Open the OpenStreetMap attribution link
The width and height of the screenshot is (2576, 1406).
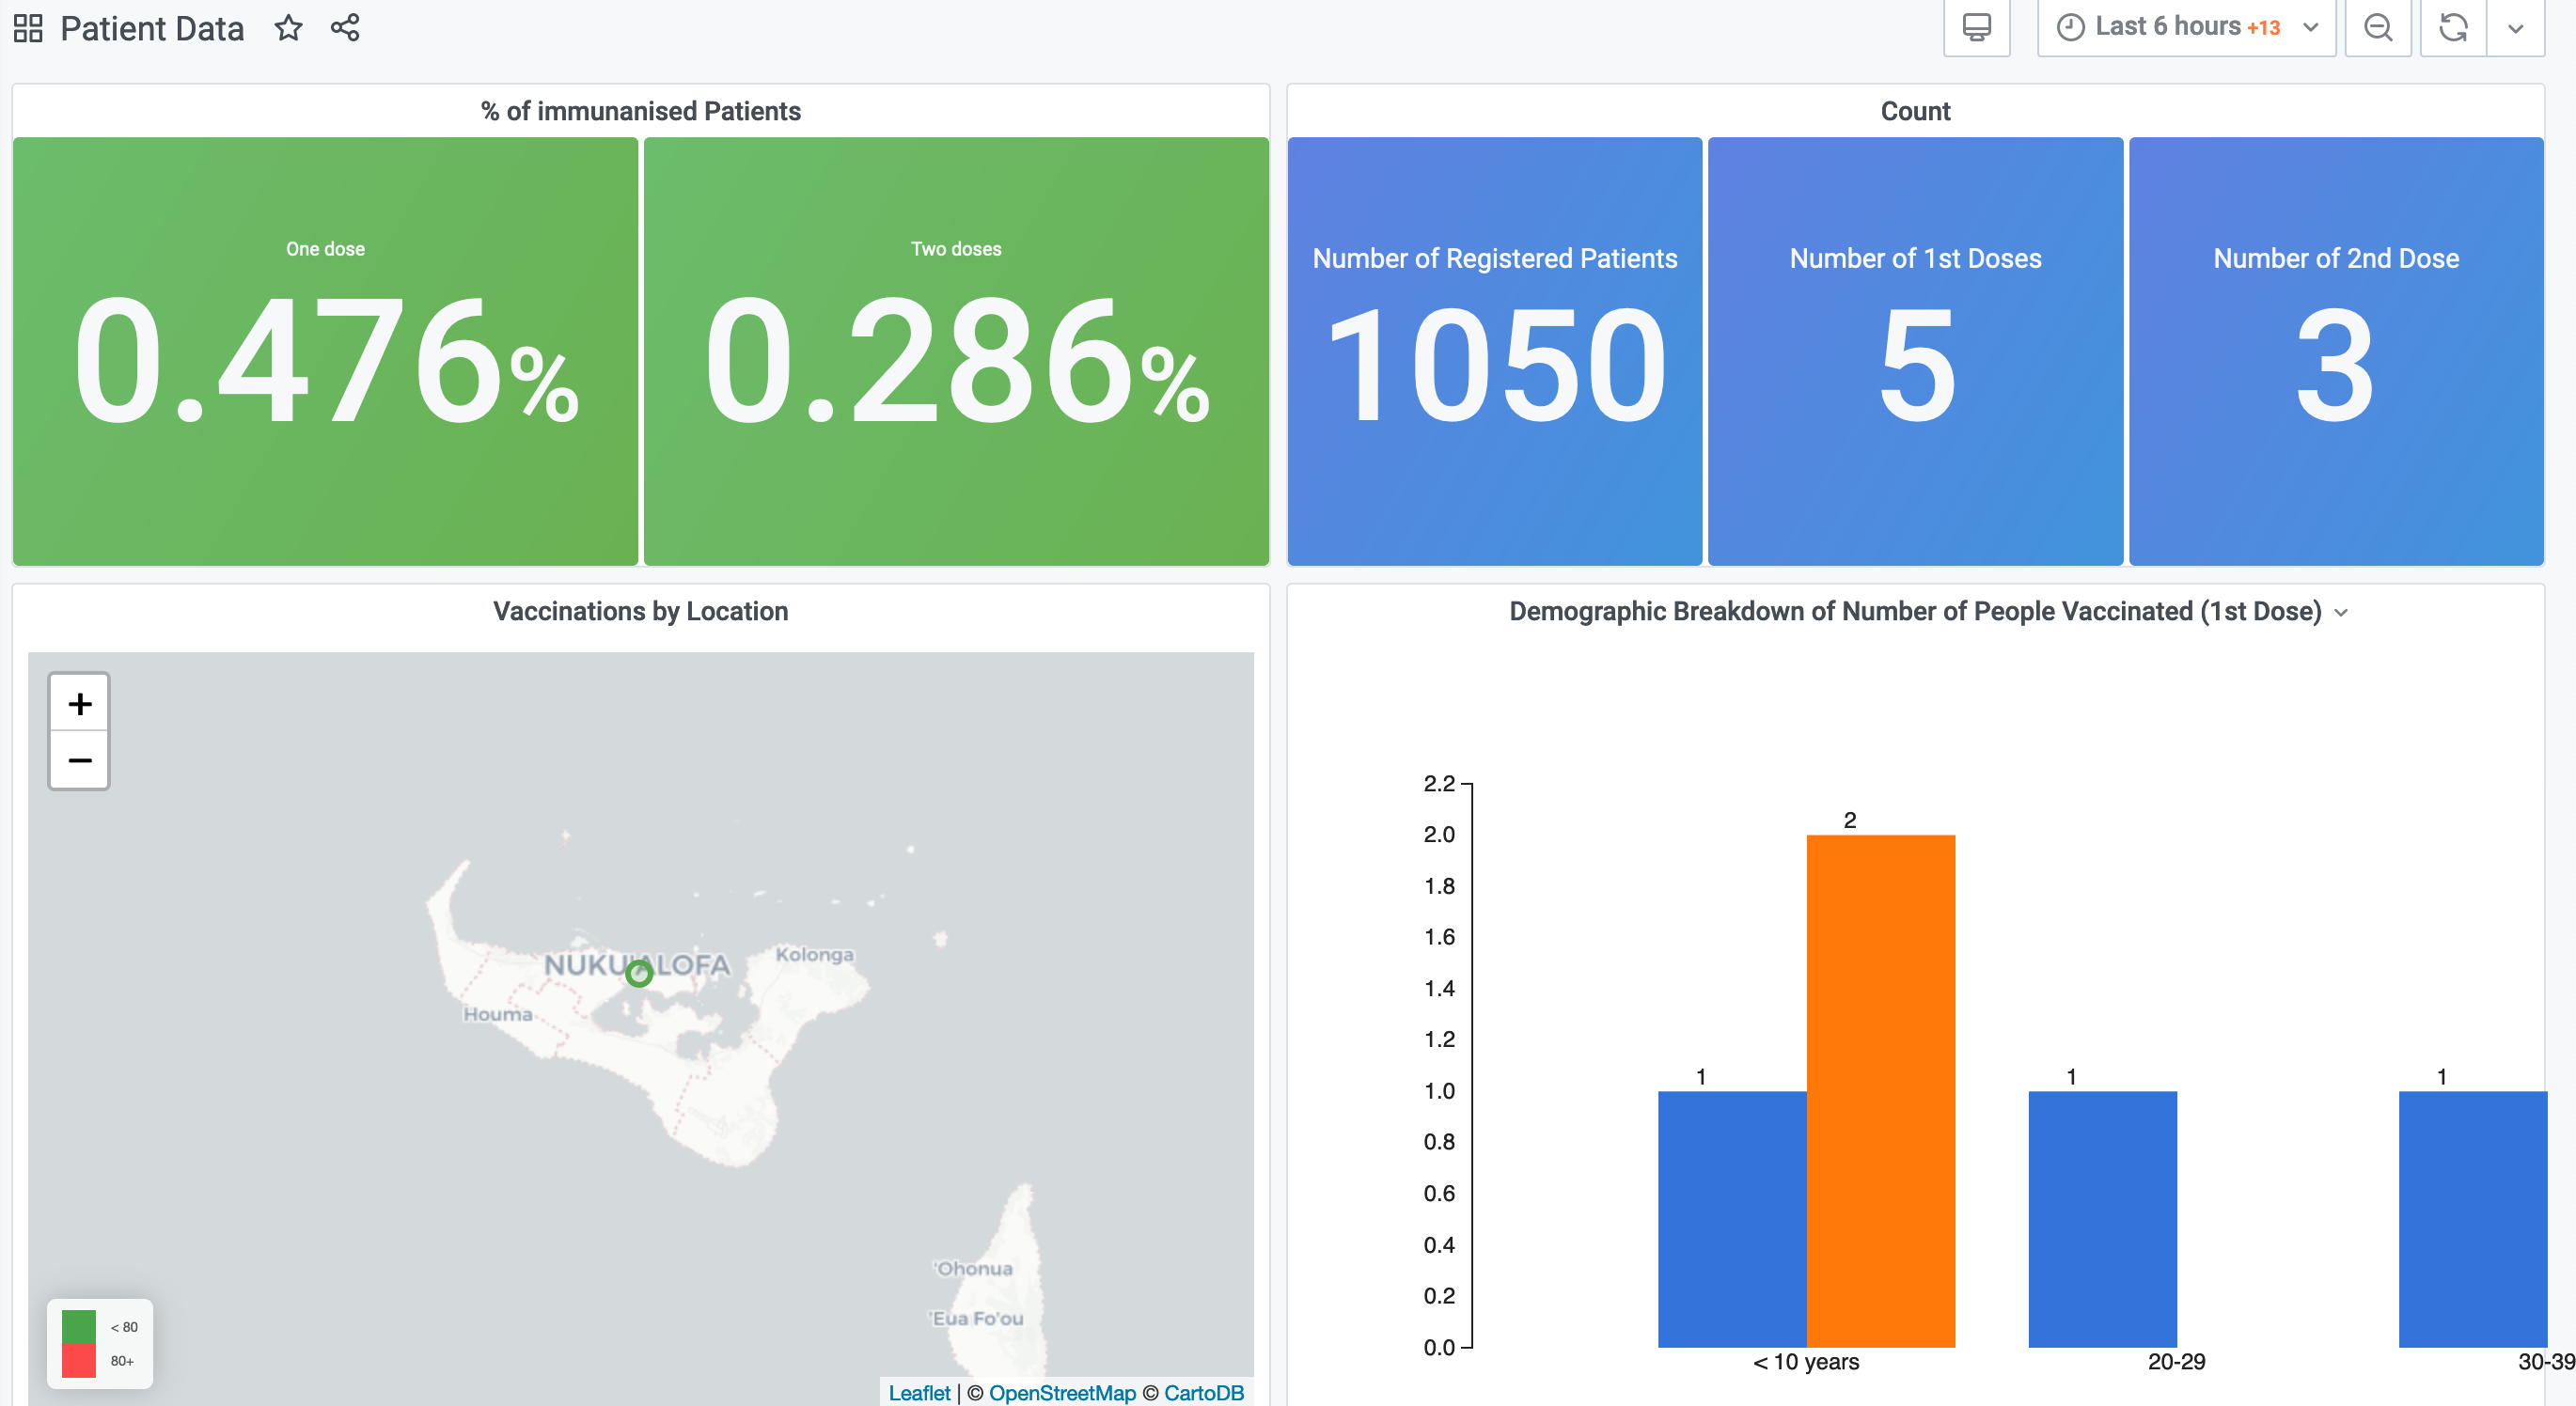pyautogui.click(x=1061, y=1392)
